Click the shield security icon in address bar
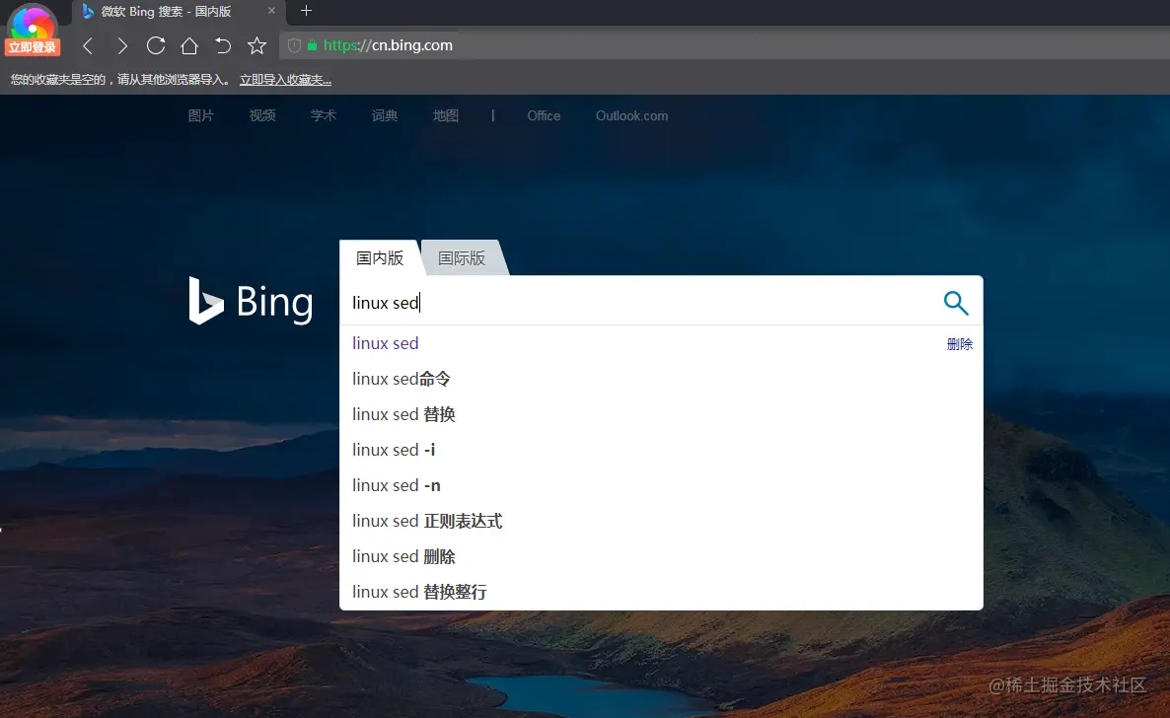 coord(294,45)
